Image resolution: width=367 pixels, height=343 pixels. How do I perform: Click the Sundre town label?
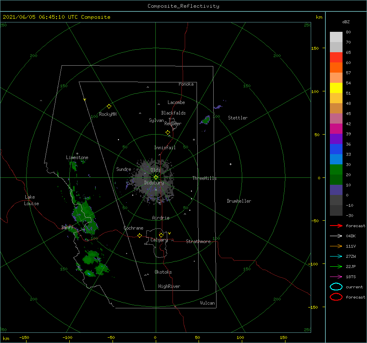124,169
